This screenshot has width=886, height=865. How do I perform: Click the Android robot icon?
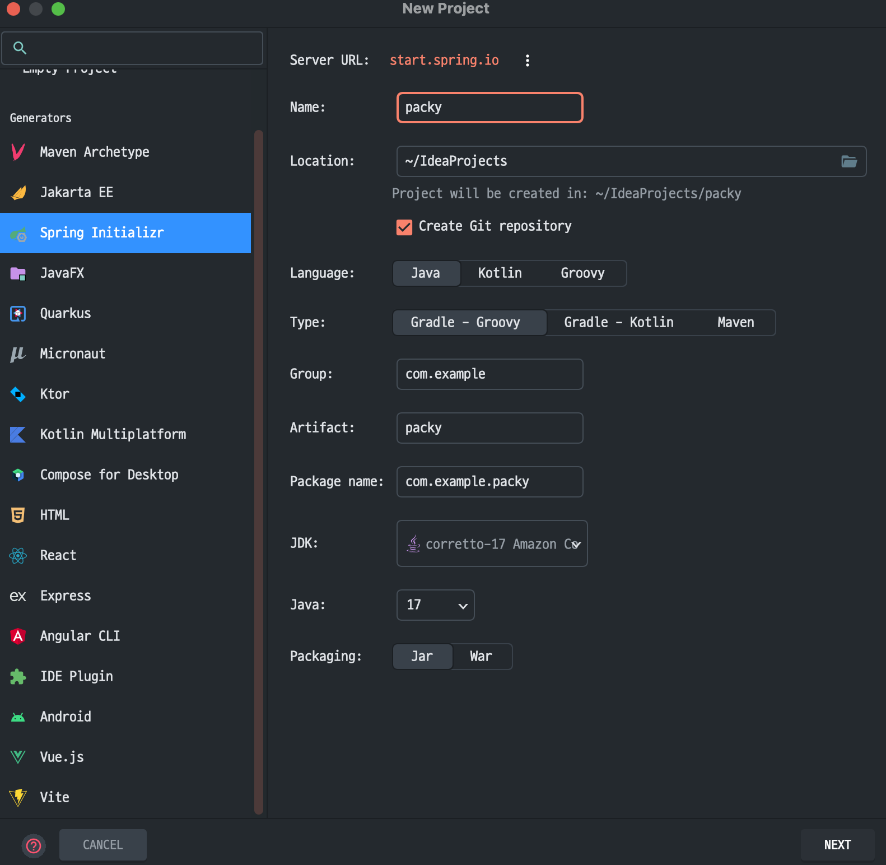pos(18,717)
